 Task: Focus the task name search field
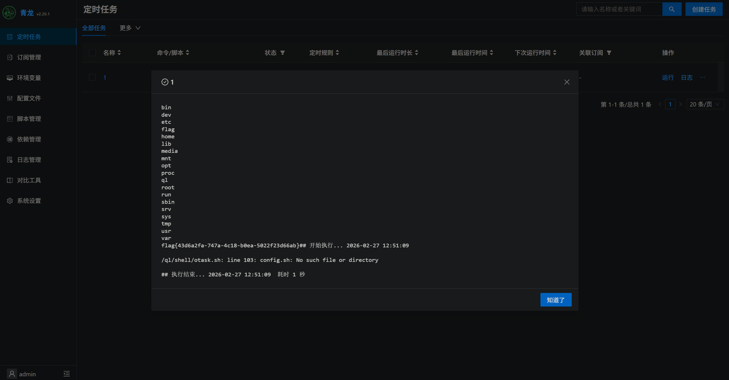(x=619, y=9)
